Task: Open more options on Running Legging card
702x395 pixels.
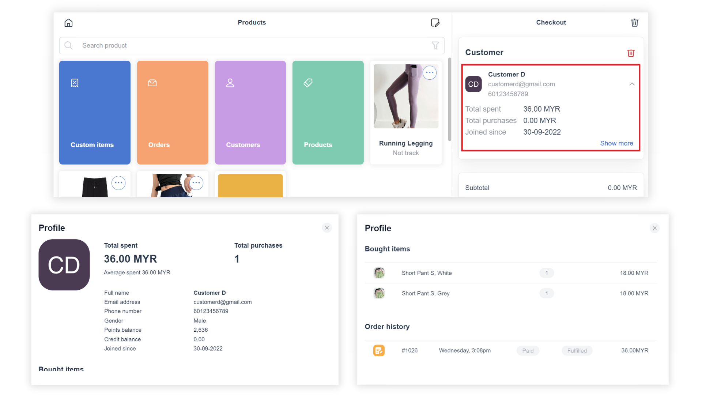Action: point(430,72)
